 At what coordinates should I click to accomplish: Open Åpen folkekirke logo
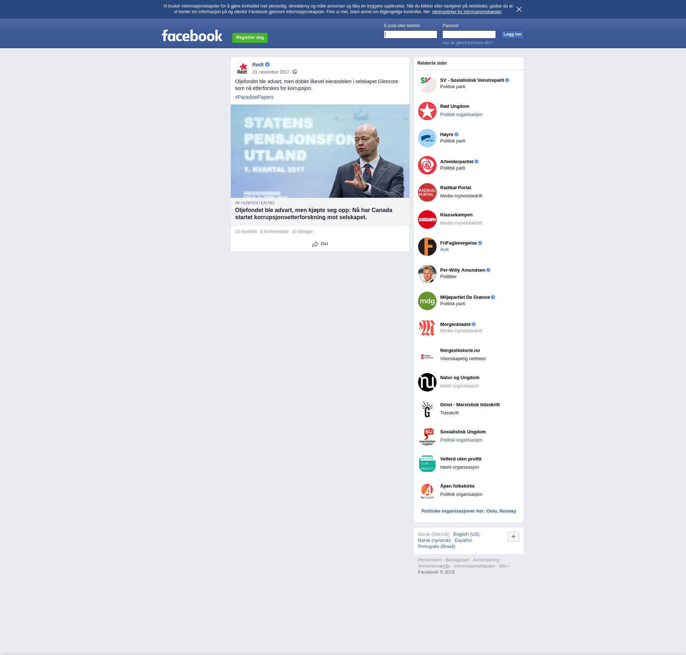tap(427, 491)
